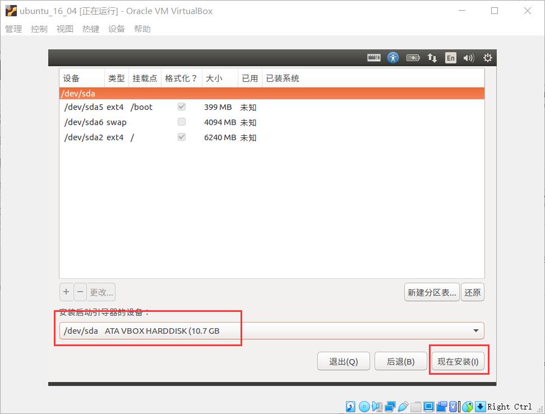545x414 pixels.
Task: Click the 挂载点 column header
Action: pyautogui.click(x=145, y=78)
